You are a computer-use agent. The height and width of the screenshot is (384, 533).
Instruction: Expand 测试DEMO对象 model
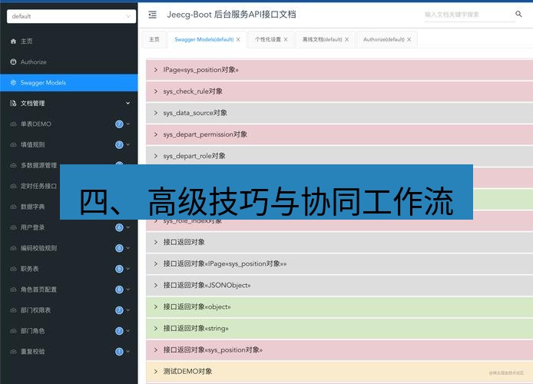coord(339,372)
